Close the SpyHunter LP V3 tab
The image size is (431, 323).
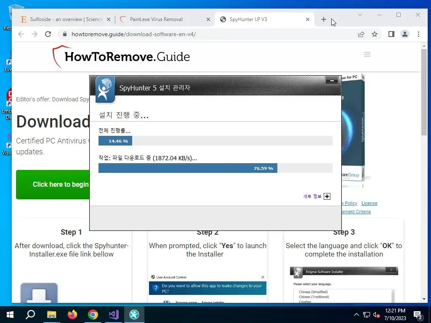(308, 19)
